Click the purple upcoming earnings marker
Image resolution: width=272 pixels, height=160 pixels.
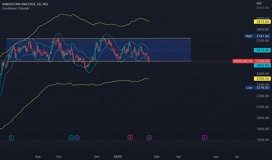coord(205,138)
